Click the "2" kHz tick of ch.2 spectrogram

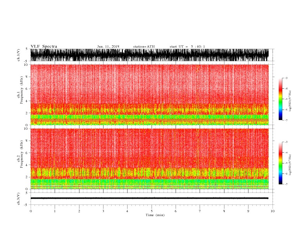tap(27, 177)
